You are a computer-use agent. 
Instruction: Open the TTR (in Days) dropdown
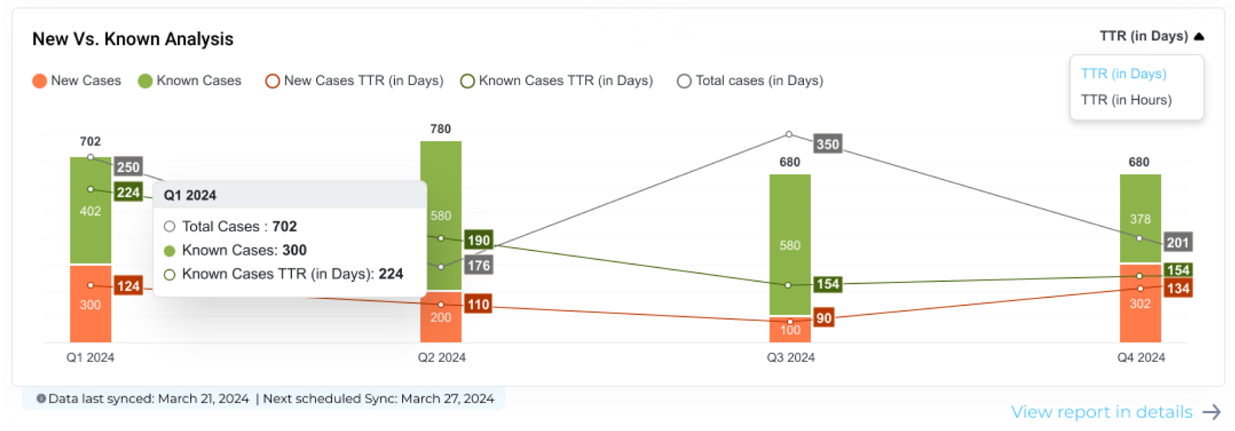1145,36
